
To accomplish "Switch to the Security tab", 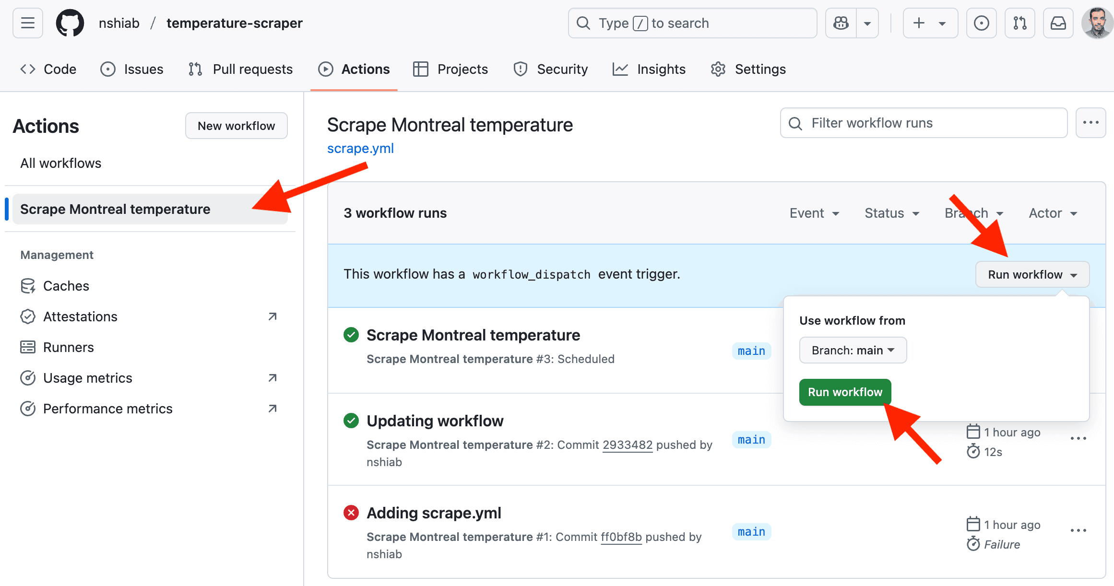I will coord(550,69).
